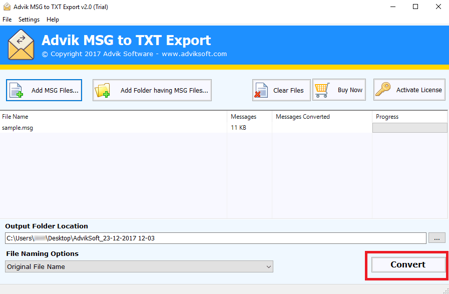Click the Progress column header

(x=410, y=117)
